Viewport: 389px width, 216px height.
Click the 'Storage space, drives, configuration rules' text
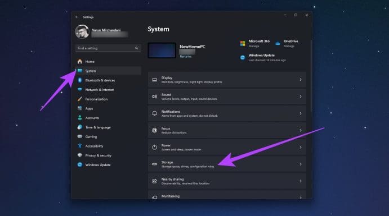coord(188,167)
